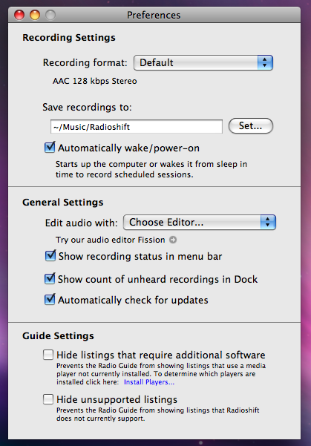311x446 pixels.
Task: Disable Automatically wake/power-on checkbox
Action: coord(50,148)
